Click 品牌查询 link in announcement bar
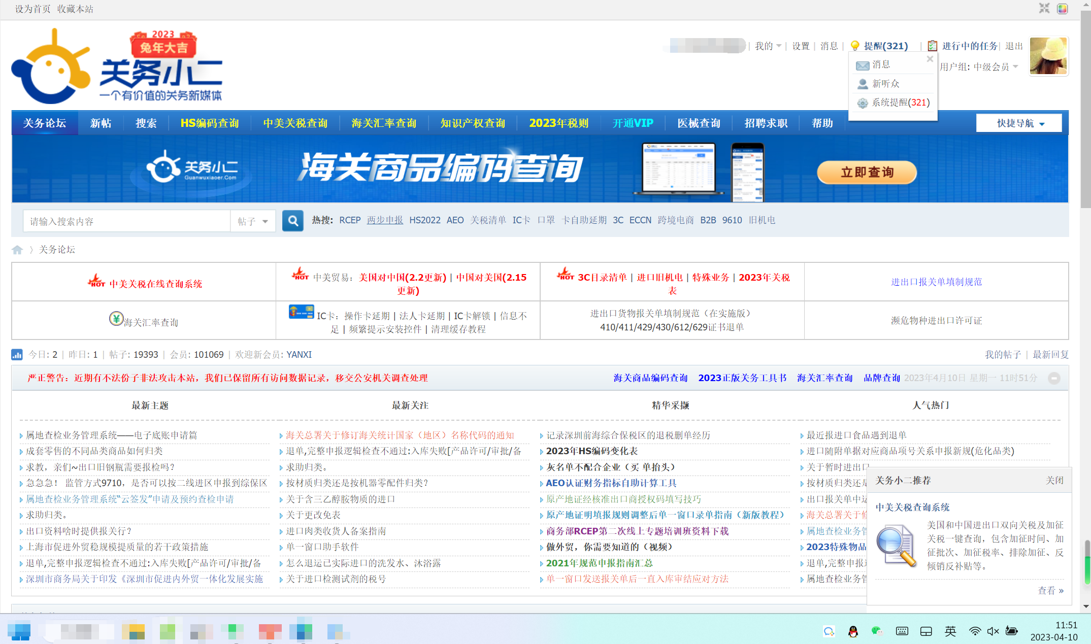The image size is (1091, 644). [x=882, y=378]
